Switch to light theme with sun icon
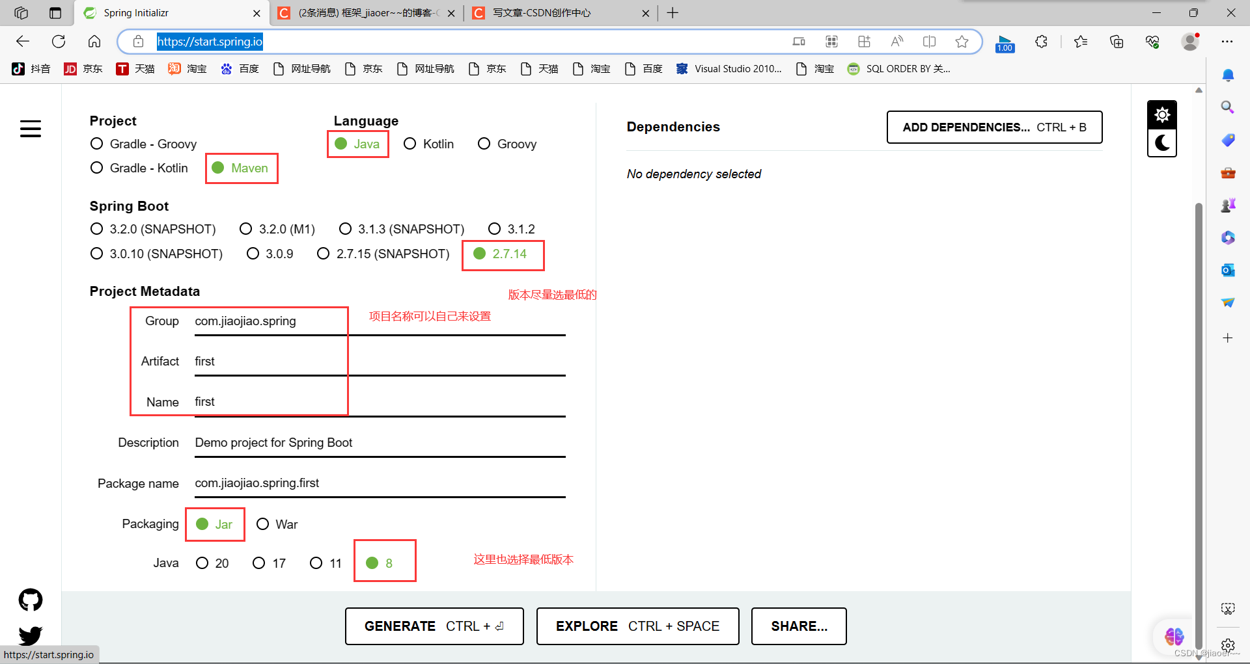 pos(1162,115)
